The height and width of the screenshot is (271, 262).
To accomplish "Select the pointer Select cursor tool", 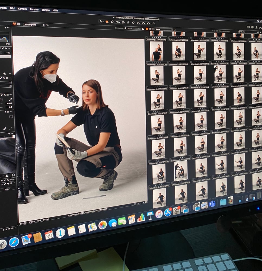I will pos(101,21).
